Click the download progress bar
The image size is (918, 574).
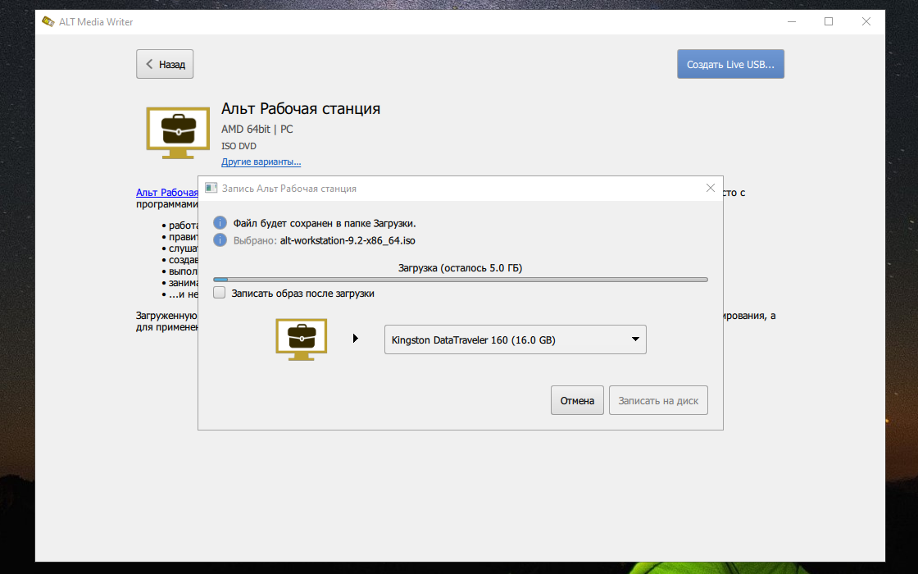tap(461, 280)
